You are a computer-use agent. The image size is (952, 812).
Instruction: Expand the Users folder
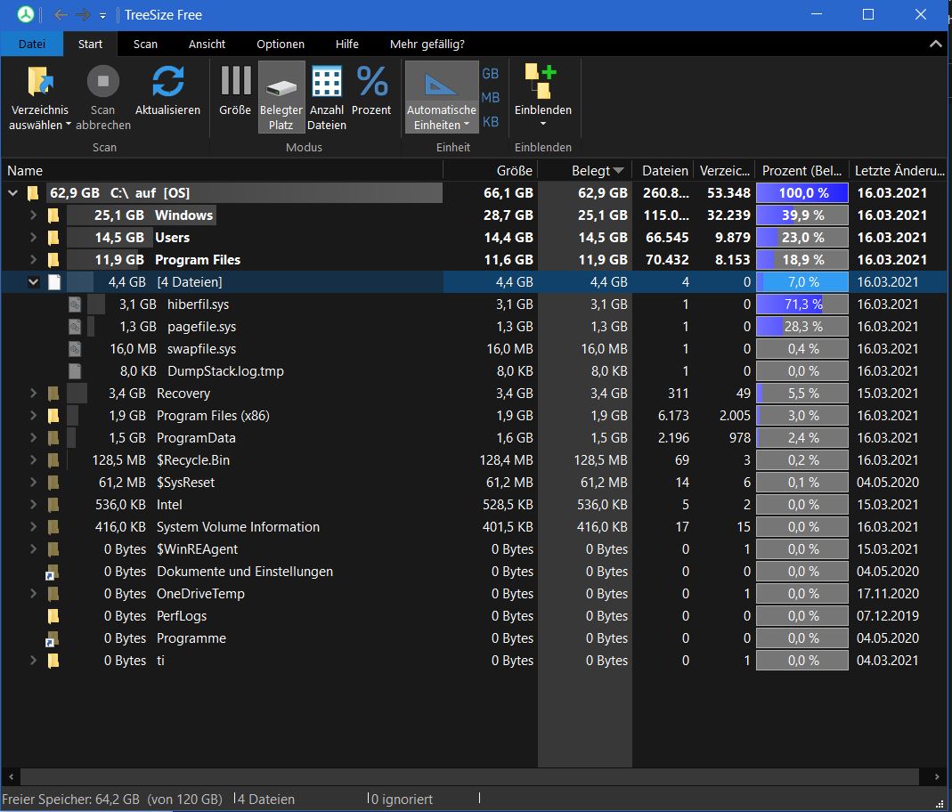coord(33,238)
